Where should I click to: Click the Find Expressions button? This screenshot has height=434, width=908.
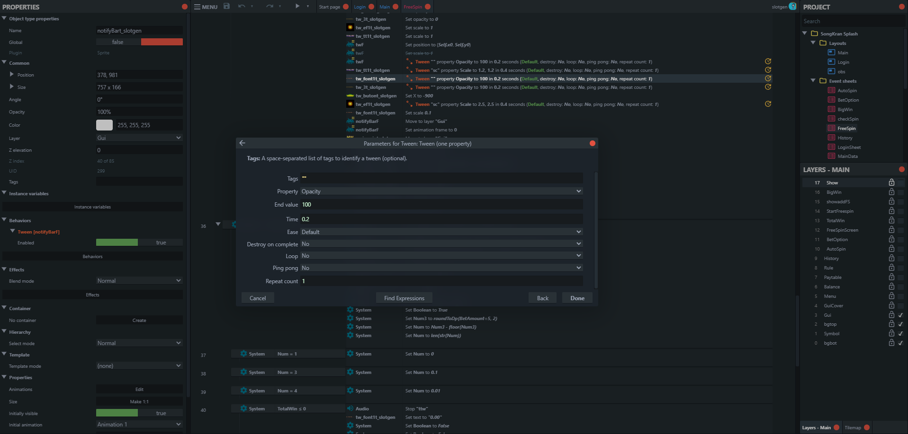click(x=404, y=298)
